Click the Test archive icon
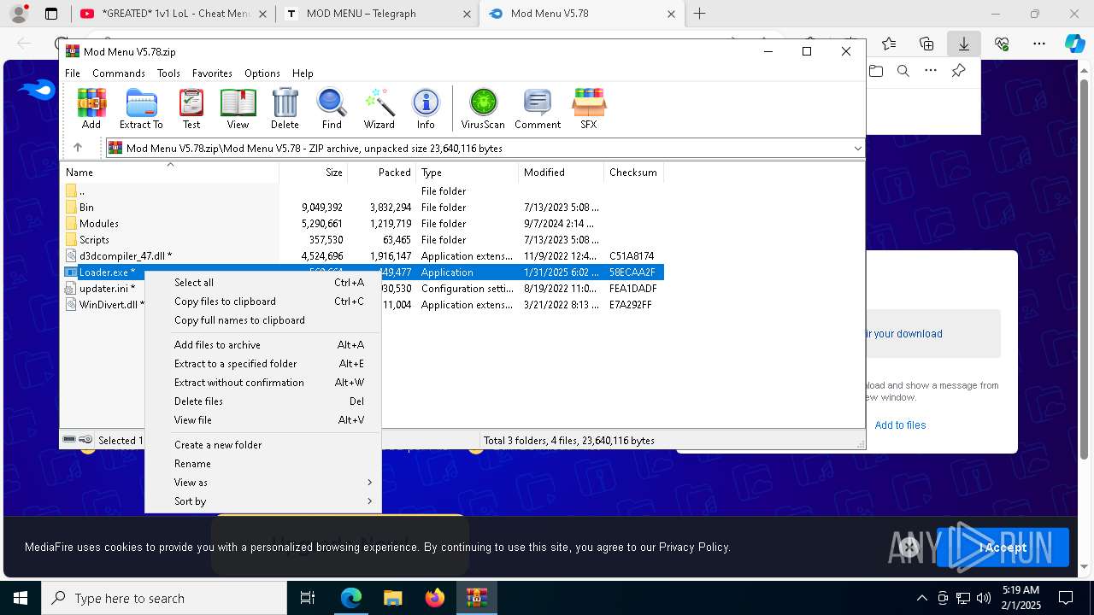 tap(191, 108)
